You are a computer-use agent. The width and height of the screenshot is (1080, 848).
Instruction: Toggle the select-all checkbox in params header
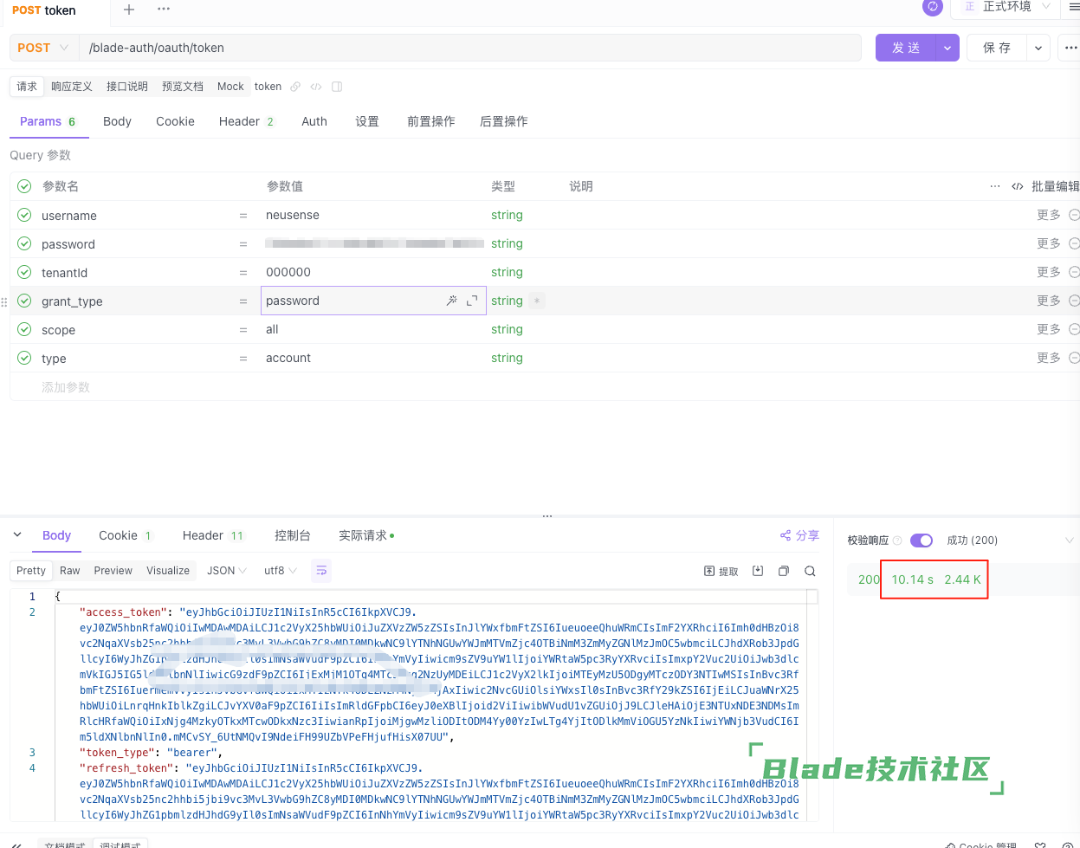tap(24, 186)
